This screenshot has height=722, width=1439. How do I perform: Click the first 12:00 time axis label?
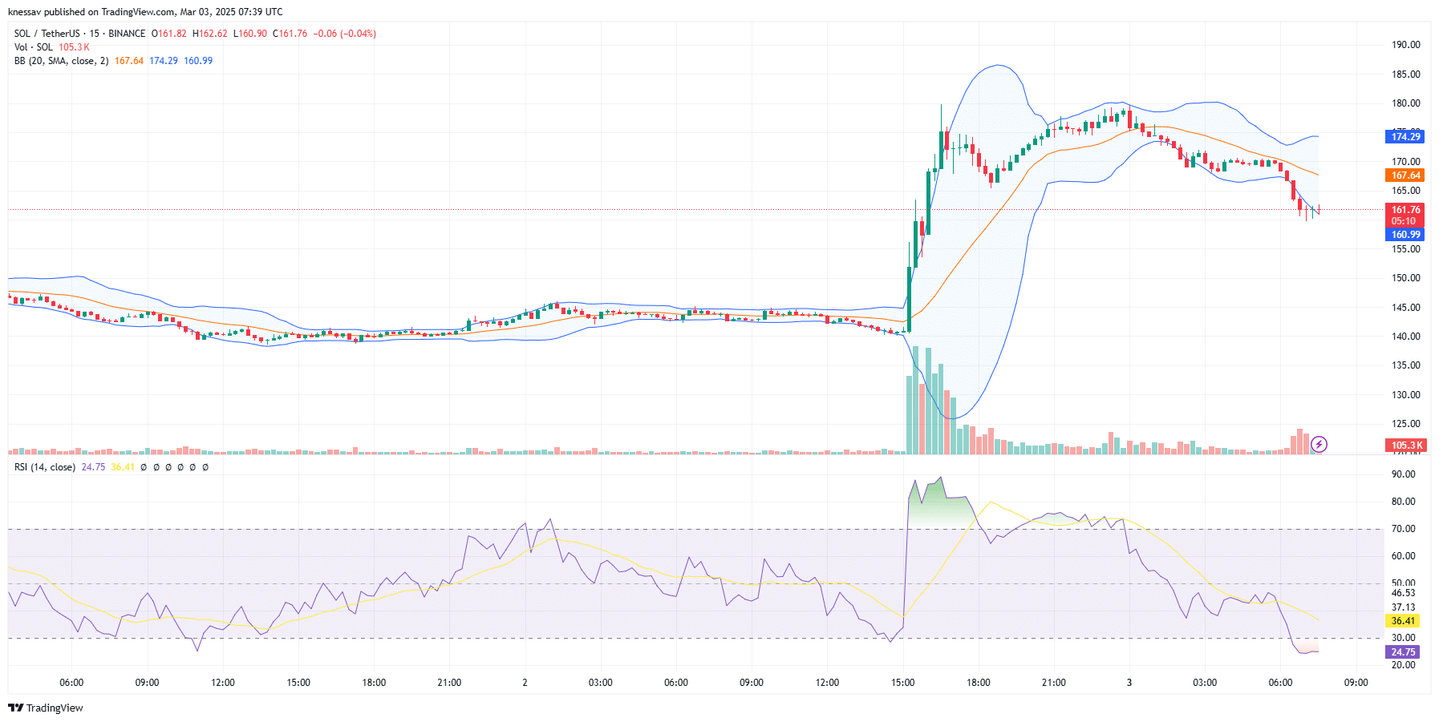pyautogui.click(x=222, y=683)
